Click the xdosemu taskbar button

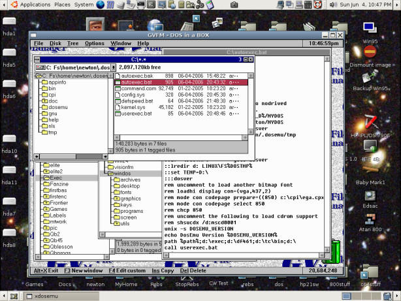(x=61, y=296)
